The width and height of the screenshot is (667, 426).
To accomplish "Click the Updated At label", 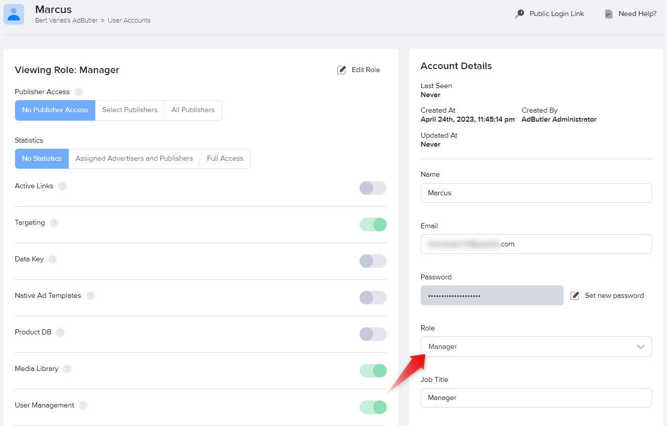I will coord(439,135).
